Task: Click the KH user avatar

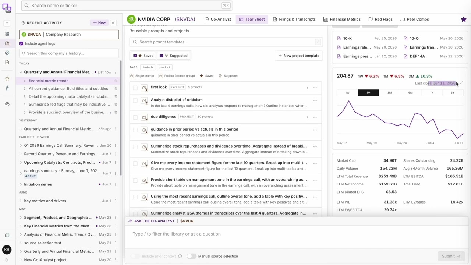Action: 7,250
